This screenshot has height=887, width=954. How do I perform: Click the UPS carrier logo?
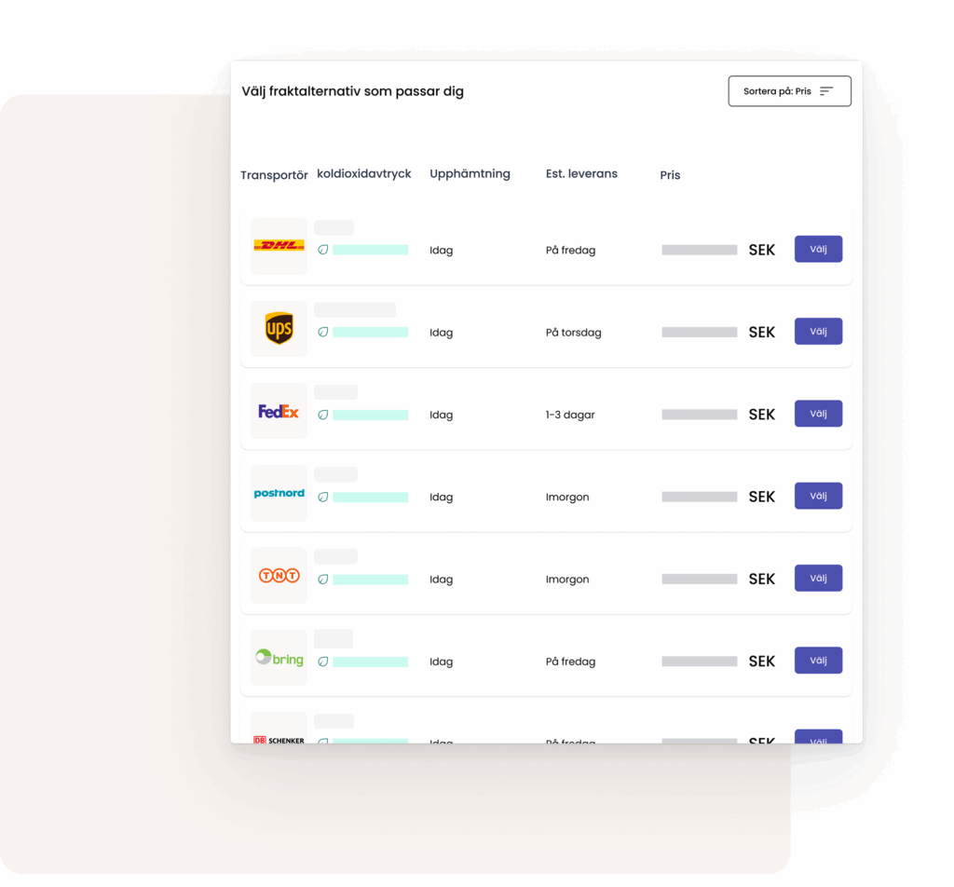[279, 328]
